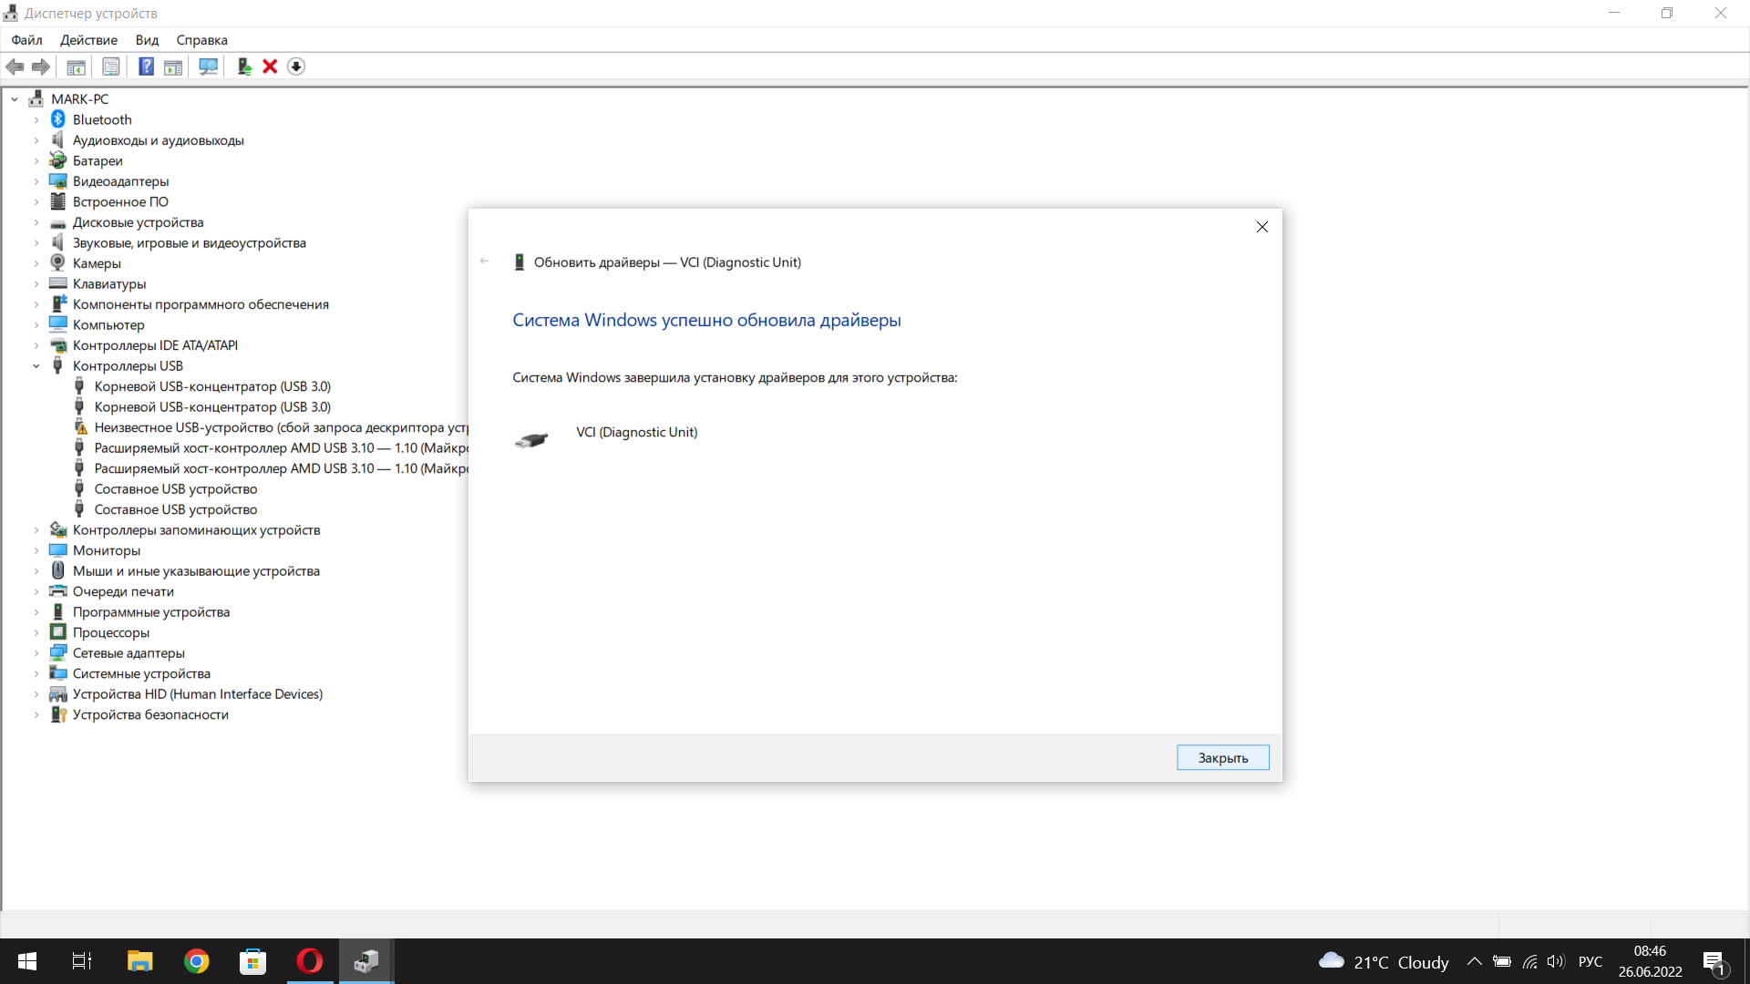Close the driver update dialog with X
Screen dimensions: 1750x984
tap(1261, 227)
